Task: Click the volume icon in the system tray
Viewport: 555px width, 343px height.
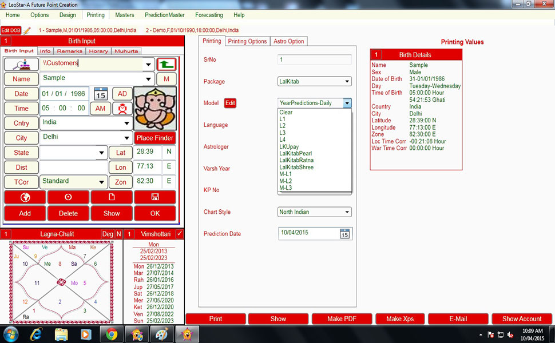Action: pyautogui.click(x=510, y=334)
